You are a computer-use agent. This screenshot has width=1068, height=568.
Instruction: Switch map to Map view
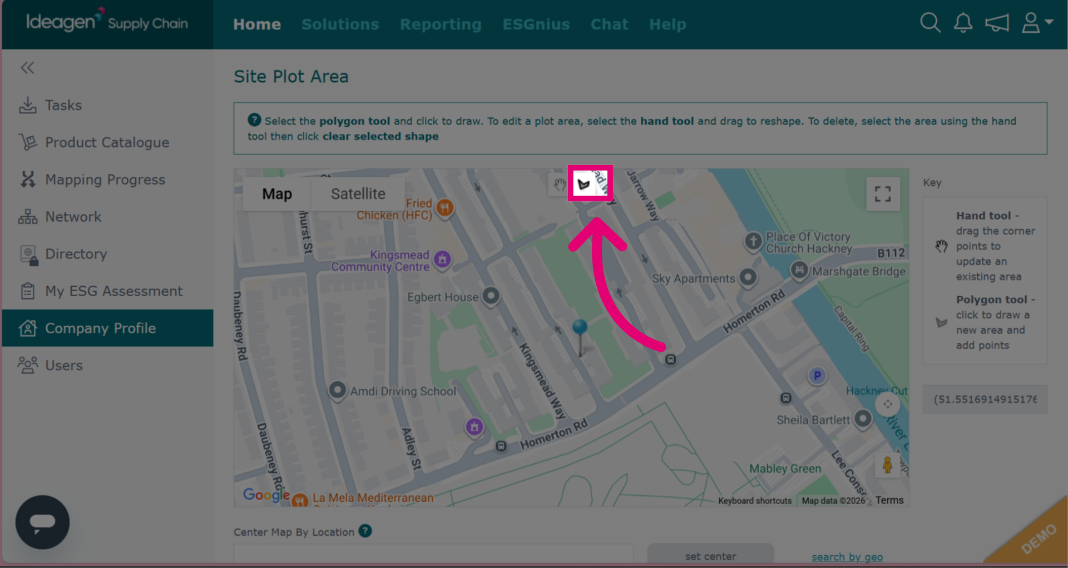tap(277, 194)
